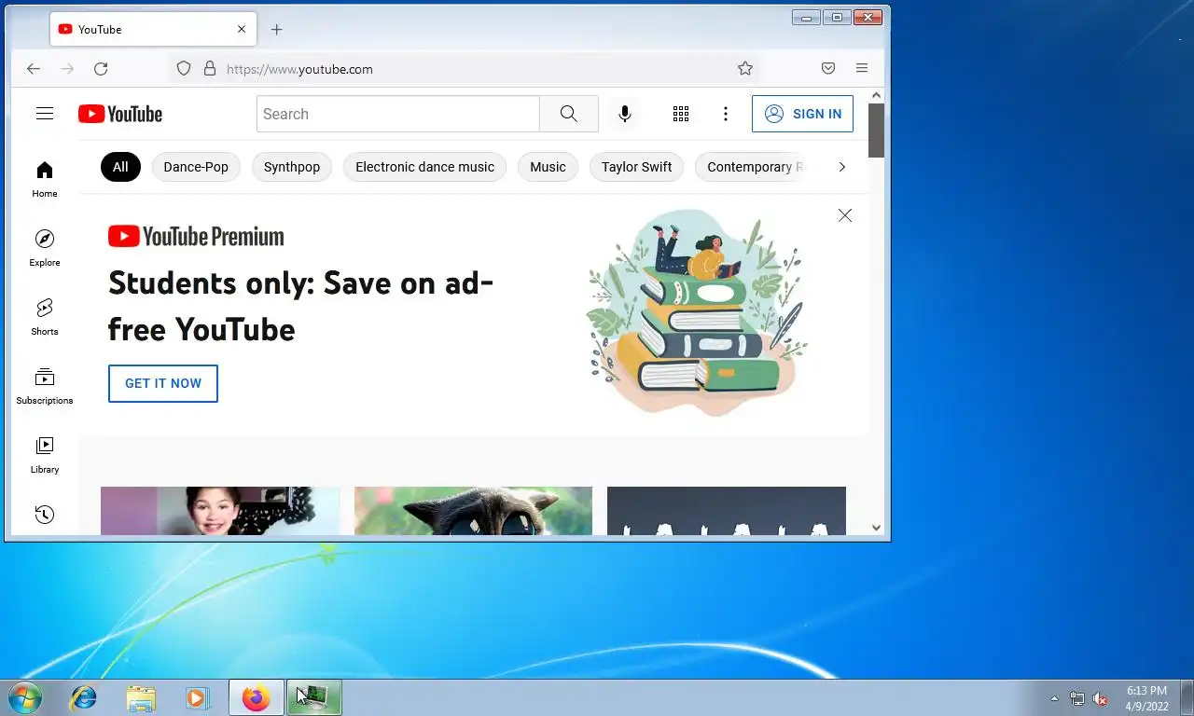Select the All filter chip
This screenshot has height=716, width=1194.
tap(120, 167)
